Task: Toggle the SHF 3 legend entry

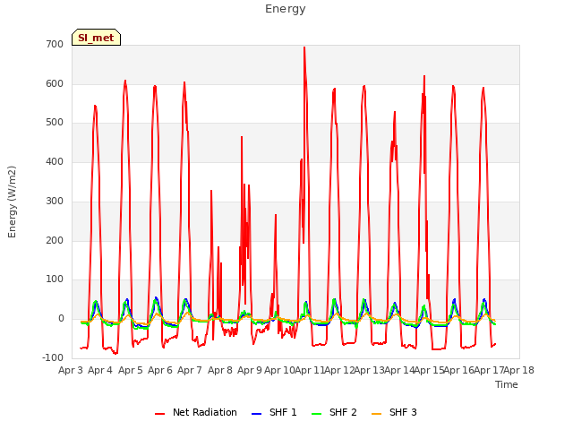Action: (x=394, y=412)
